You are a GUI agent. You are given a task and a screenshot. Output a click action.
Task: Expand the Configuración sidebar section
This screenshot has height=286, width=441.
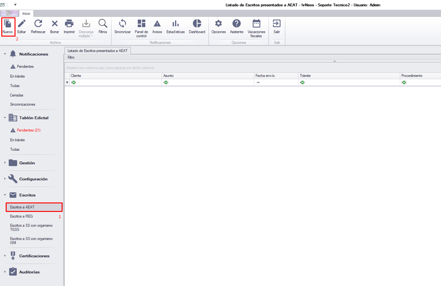coord(5,179)
